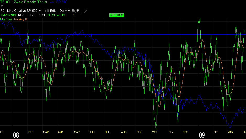Click the AUG month label on axis
The image size is (246, 139).
(124, 132)
